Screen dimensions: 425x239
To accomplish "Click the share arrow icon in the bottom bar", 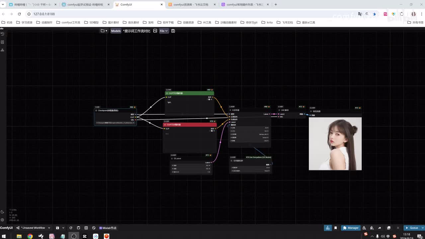I will [x=380, y=228].
